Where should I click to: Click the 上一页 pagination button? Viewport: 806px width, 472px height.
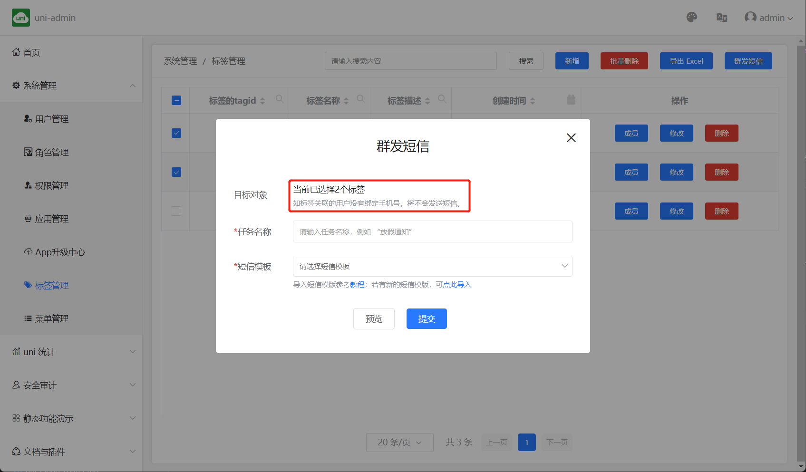[496, 442]
